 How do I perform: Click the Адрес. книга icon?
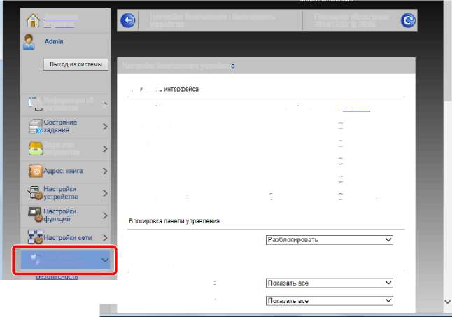(x=36, y=171)
